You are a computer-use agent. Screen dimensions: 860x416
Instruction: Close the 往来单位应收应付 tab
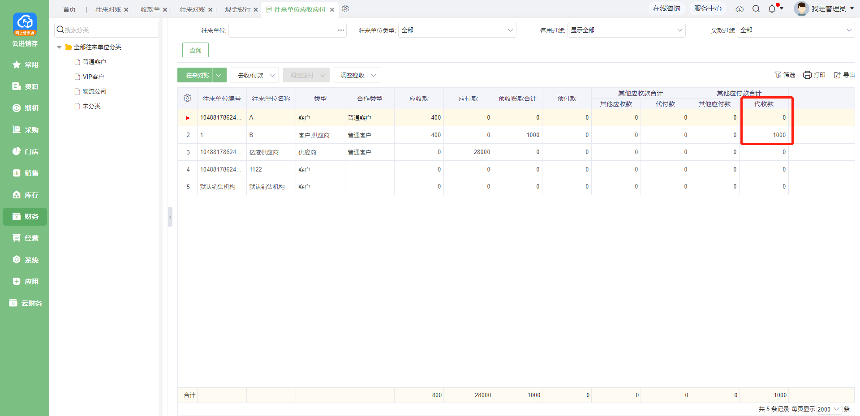tap(332, 9)
